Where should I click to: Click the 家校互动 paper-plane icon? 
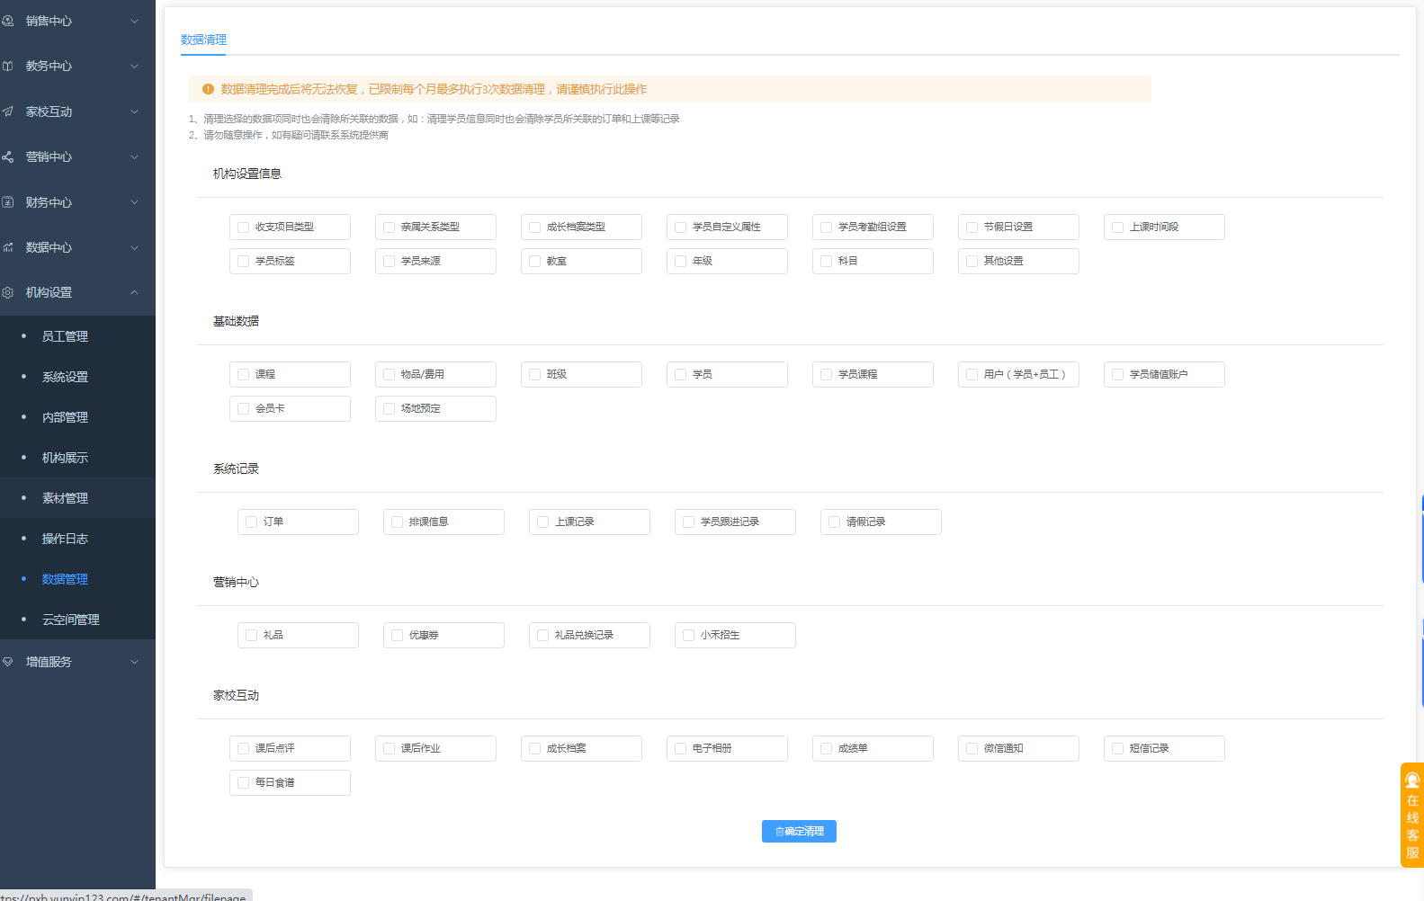coord(7,112)
